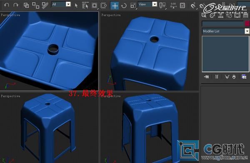The width and height of the screenshot is (250, 163).
Task: Switch to the Motion command panel tab
Action: [x=229, y=15]
